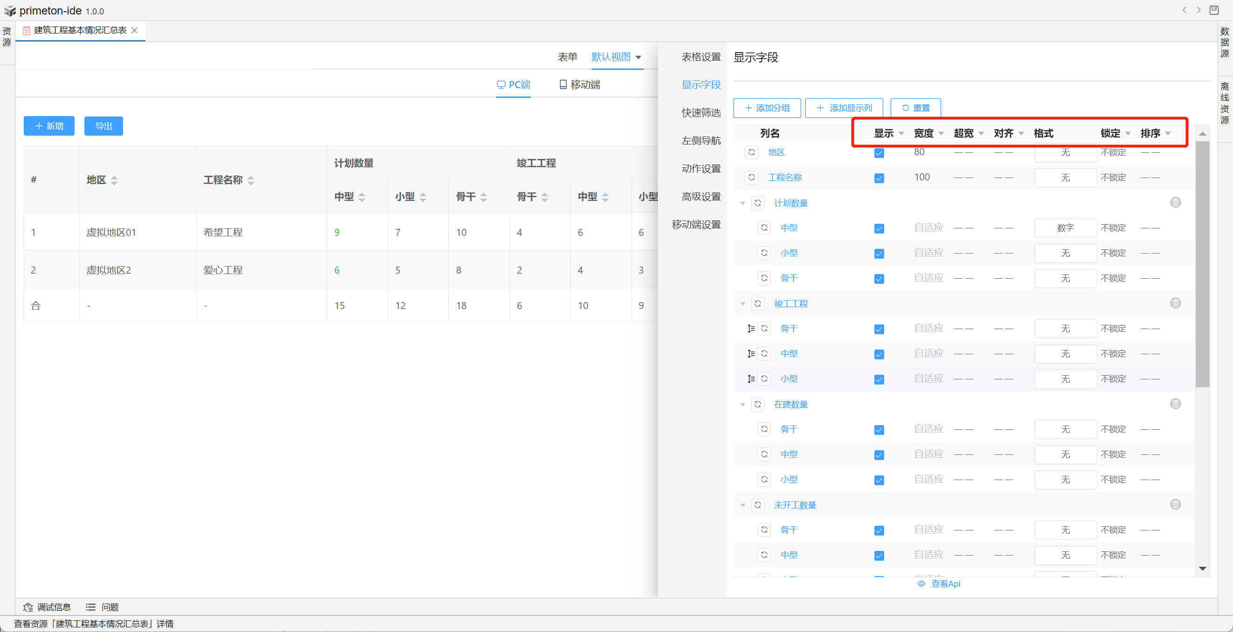The width and height of the screenshot is (1233, 632).
Task: Click format field of 计划数量 中型 row
Action: pyautogui.click(x=1065, y=228)
